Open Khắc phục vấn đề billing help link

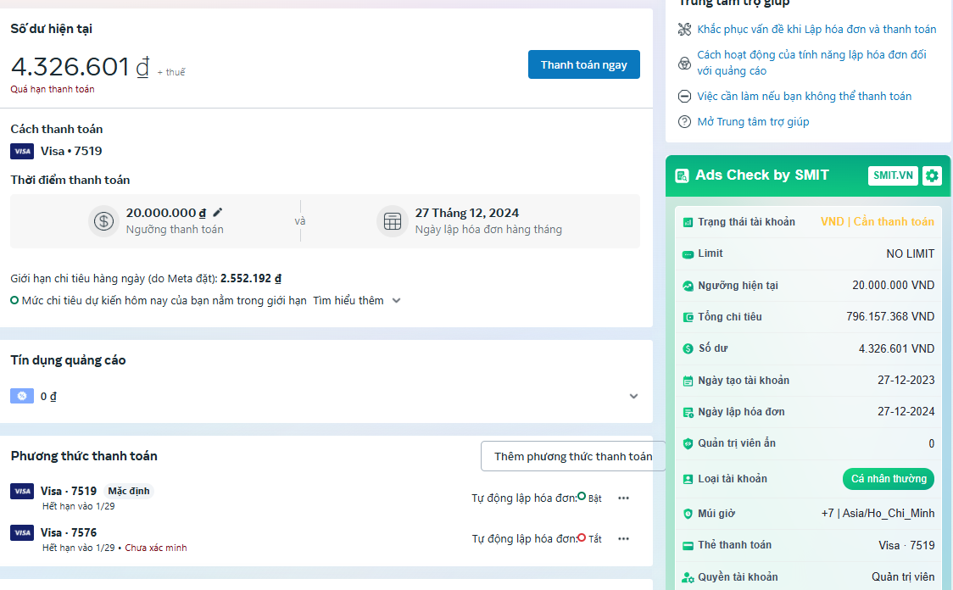[x=816, y=30]
